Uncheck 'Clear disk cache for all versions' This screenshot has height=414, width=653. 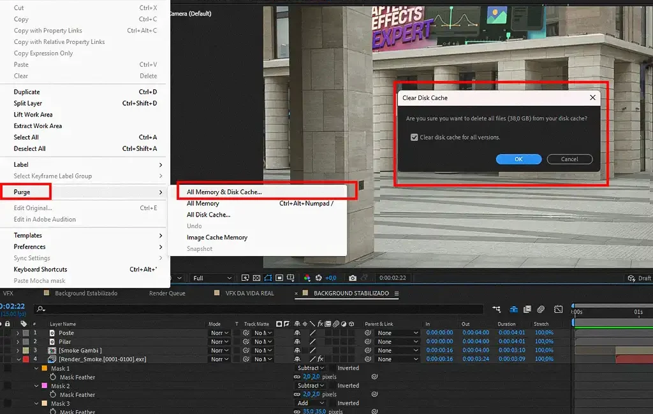point(415,137)
